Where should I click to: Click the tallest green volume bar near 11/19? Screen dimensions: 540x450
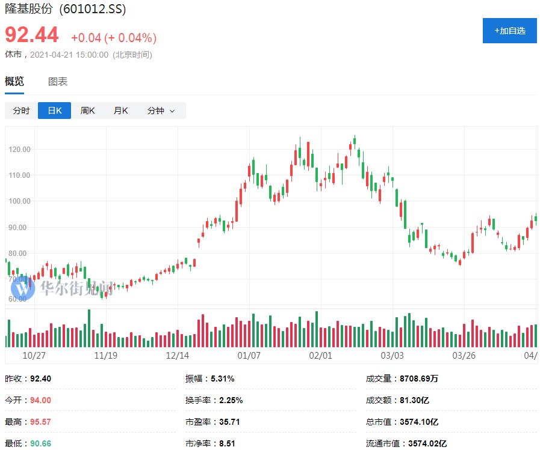click(x=89, y=329)
